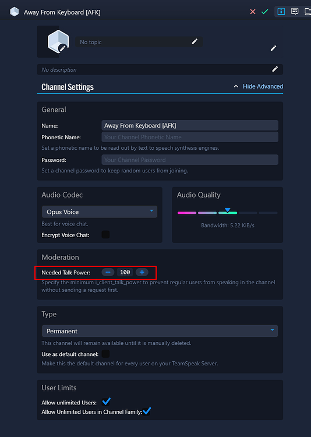Click the Channel Settings heading
Screen dimensions: 311x437
pyautogui.click(x=68, y=87)
